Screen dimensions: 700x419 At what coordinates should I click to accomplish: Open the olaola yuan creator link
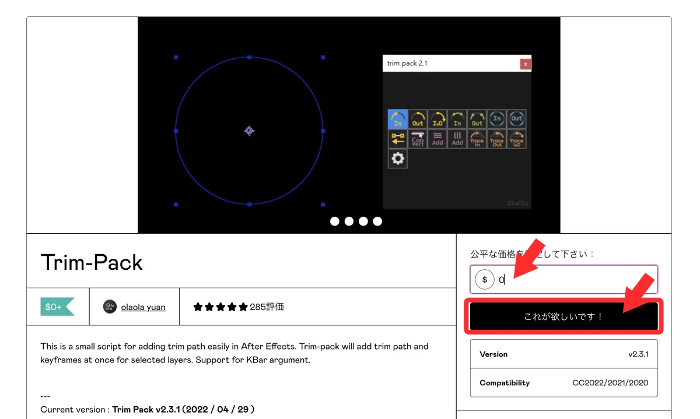click(x=143, y=307)
